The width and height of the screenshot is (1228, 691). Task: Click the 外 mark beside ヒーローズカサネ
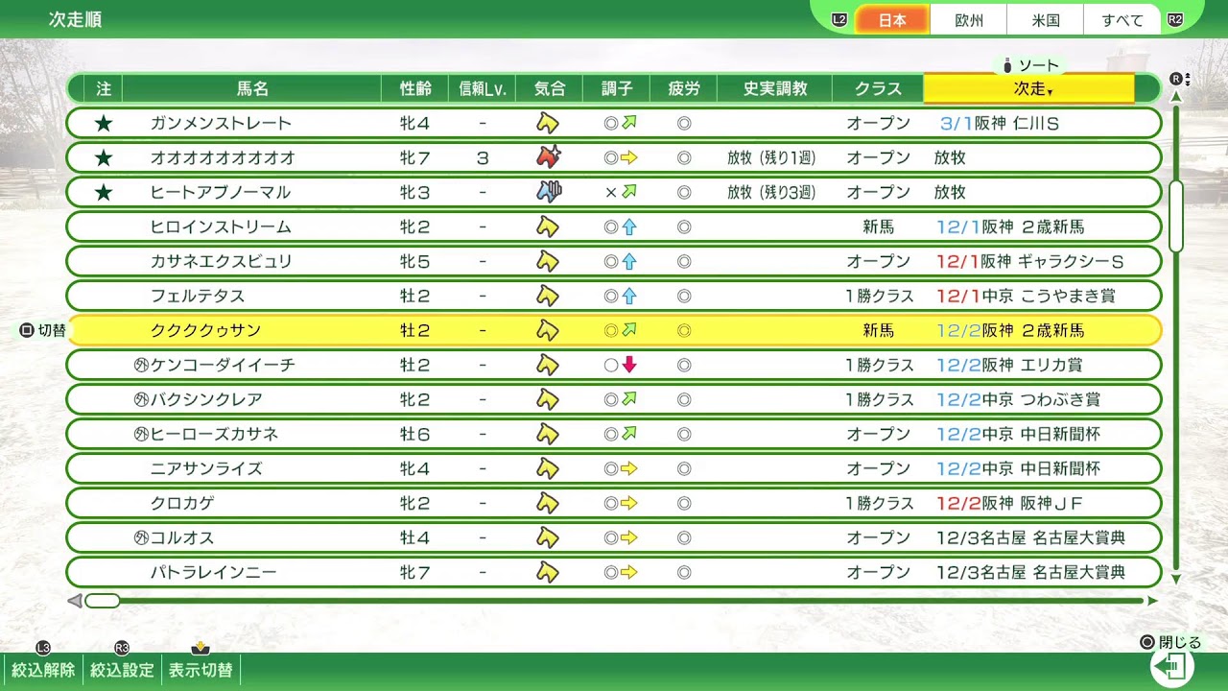[142, 434]
